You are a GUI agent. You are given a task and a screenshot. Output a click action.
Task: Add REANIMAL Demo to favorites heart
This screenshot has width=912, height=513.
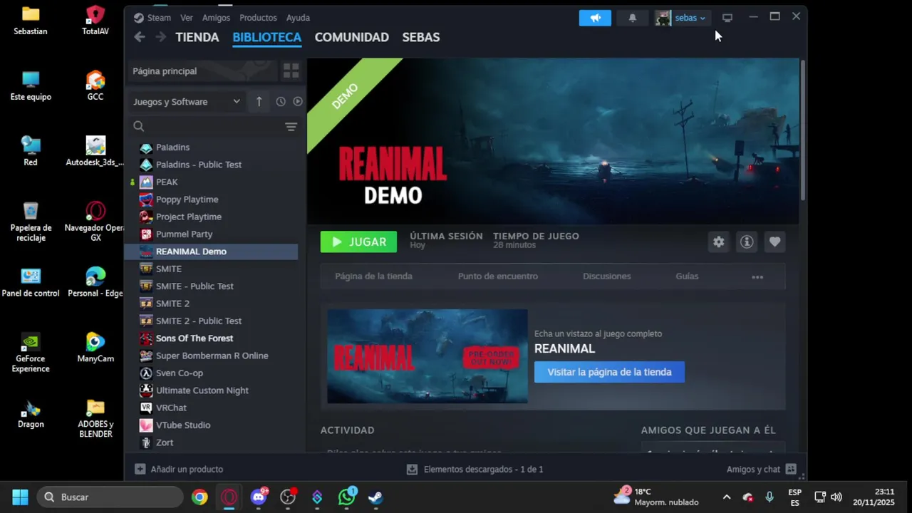(774, 242)
